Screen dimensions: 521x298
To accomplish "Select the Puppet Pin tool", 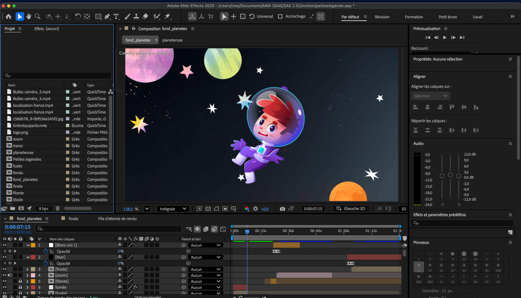I will [x=168, y=16].
